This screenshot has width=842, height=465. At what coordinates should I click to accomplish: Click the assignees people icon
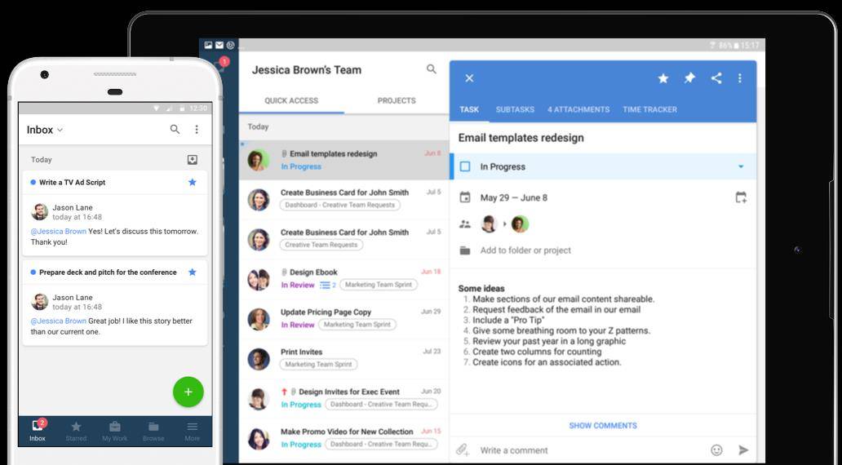click(465, 224)
